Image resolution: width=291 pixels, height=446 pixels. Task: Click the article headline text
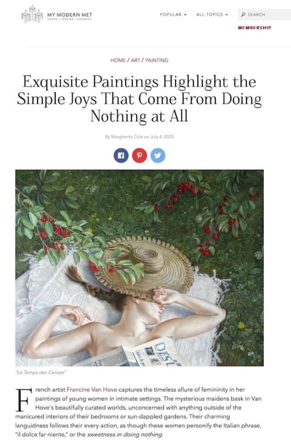click(x=139, y=99)
